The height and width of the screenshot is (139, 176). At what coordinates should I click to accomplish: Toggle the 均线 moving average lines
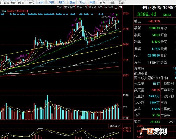pyautogui.click(x=100, y=7)
